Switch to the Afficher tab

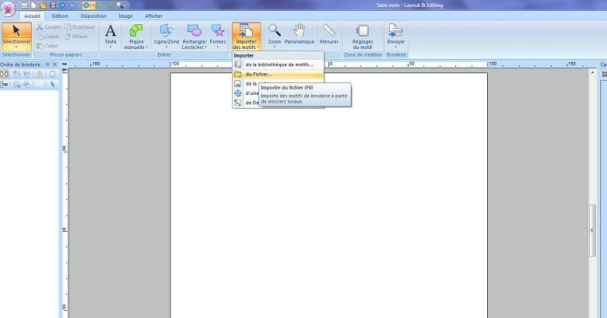[x=153, y=16]
